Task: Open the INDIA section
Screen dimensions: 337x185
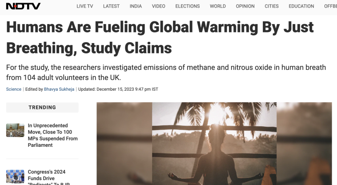Action: (x=136, y=6)
